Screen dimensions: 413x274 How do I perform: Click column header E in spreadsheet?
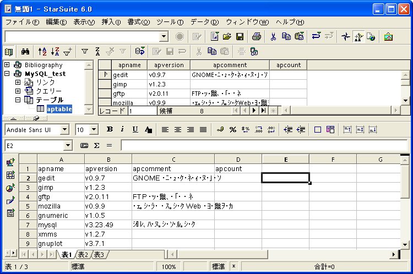point(285,160)
